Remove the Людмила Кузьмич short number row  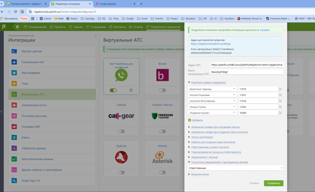tap(280, 113)
